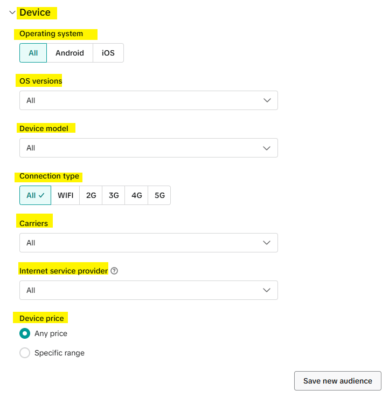This screenshot has height=397, width=389.
Task: Click the OS versions dropdown arrow
Action: (267, 100)
